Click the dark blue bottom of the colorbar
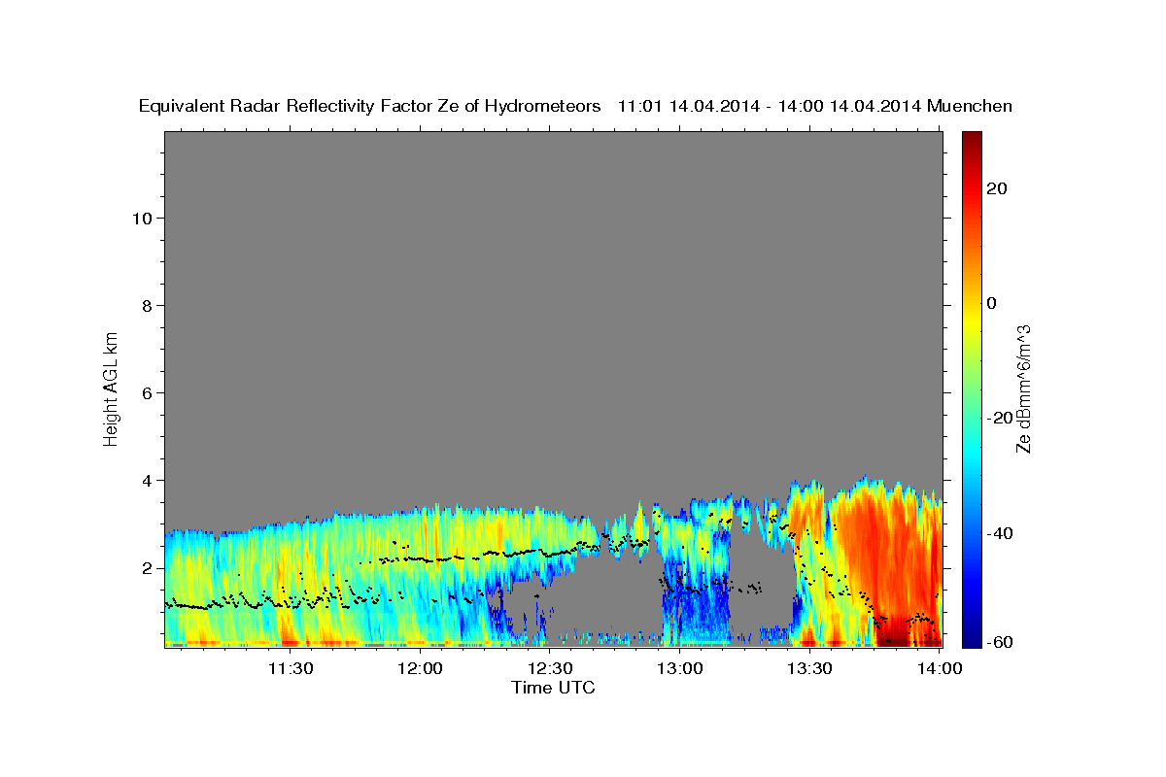Screen dimensions: 1166x777 [973, 636]
